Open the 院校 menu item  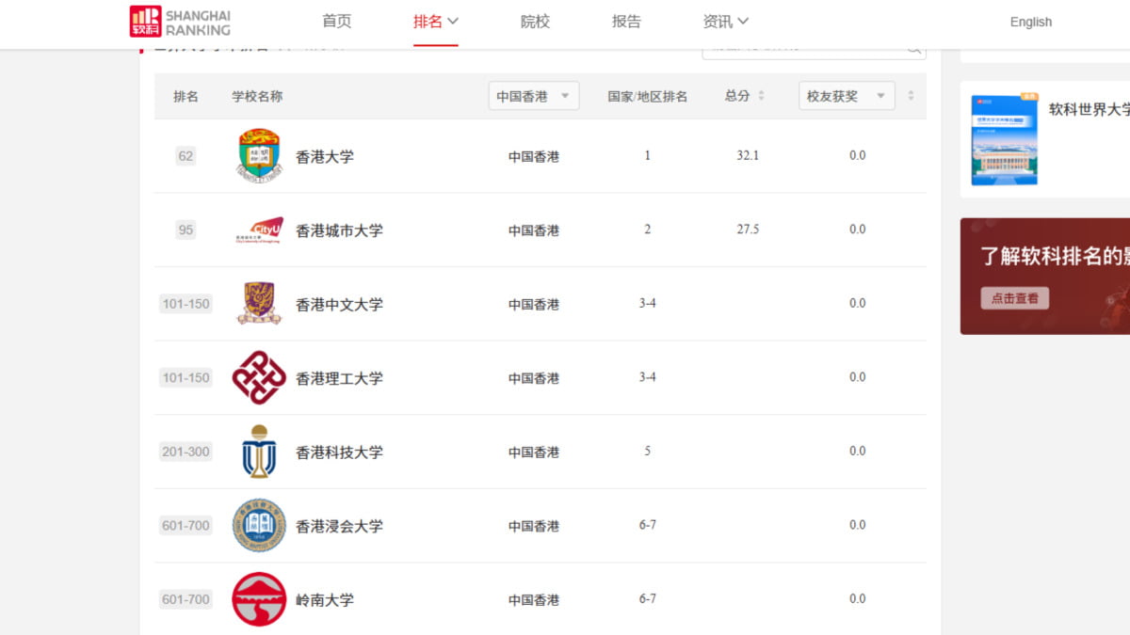535,22
